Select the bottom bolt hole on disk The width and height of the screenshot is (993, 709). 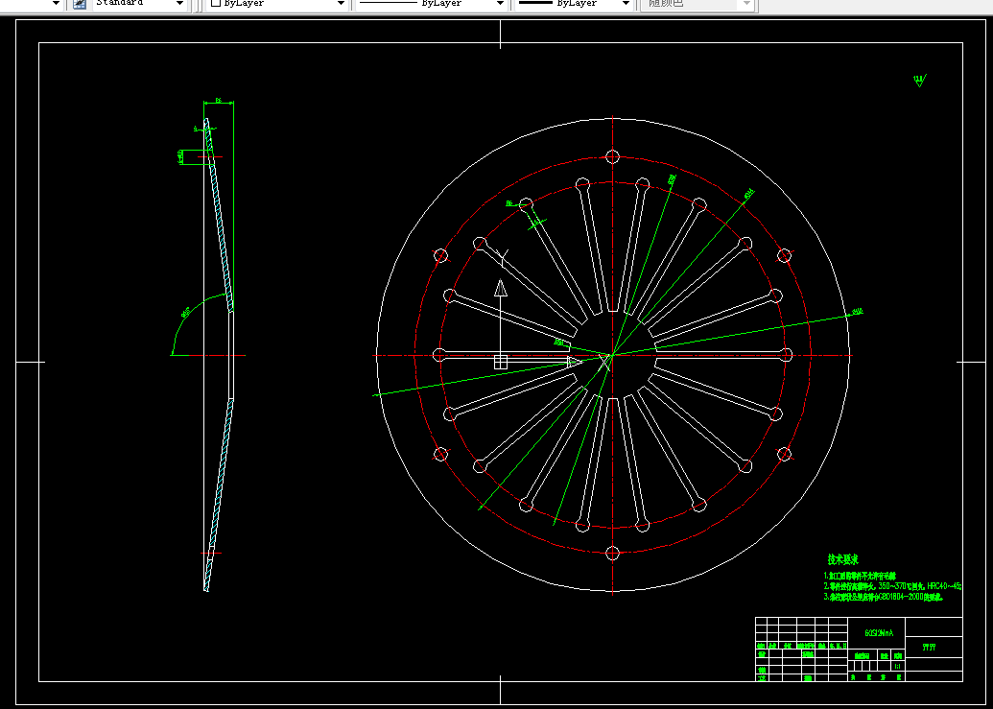pos(612,554)
